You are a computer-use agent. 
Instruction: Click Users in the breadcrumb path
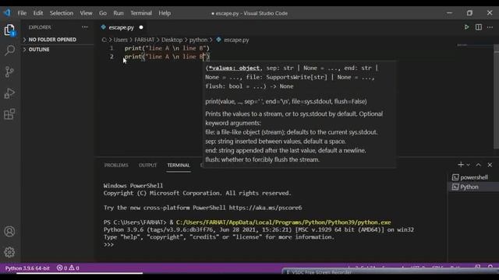(x=121, y=40)
